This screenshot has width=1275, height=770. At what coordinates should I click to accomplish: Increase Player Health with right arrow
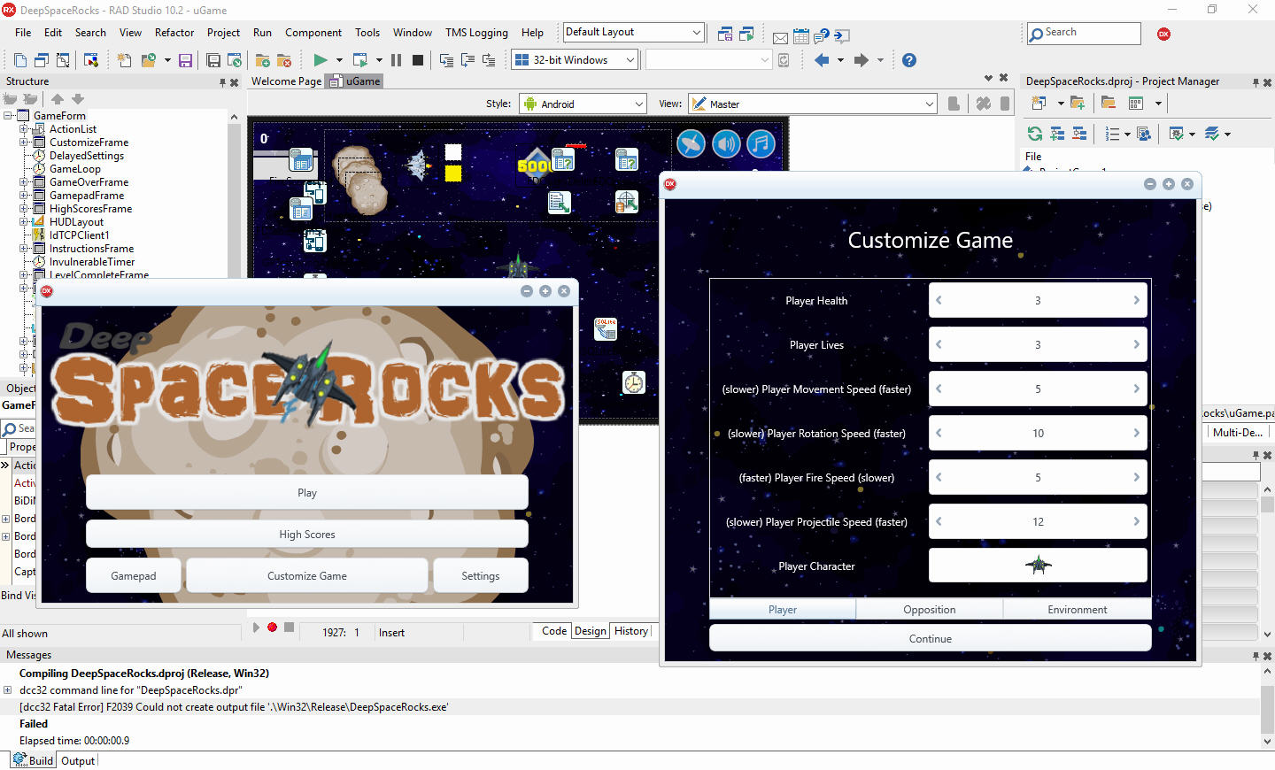(1136, 300)
